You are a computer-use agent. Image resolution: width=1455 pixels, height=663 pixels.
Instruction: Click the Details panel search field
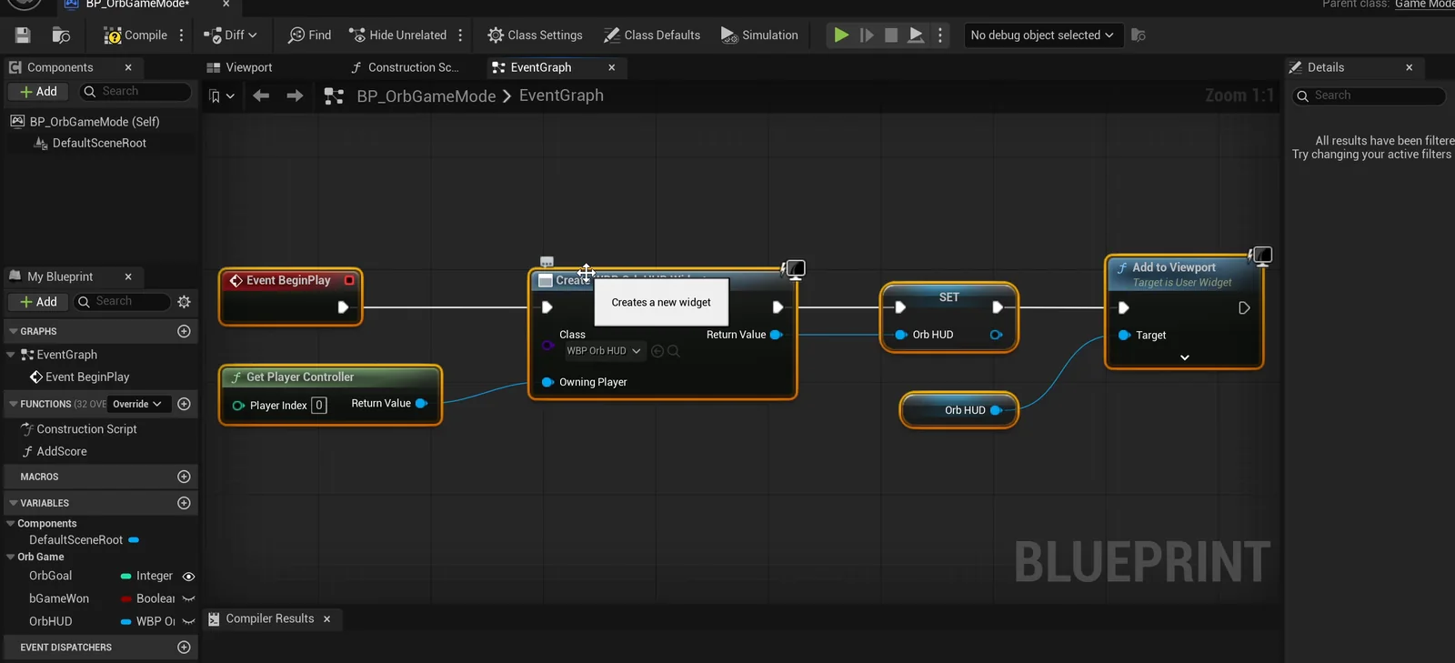1369,95
